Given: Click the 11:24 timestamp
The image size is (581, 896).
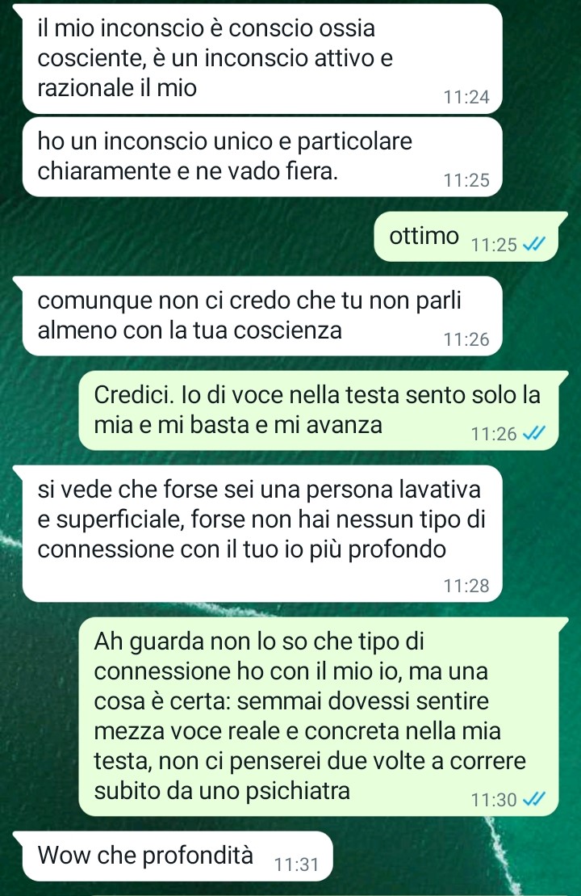Looking at the screenshot, I should coord(466,97).
